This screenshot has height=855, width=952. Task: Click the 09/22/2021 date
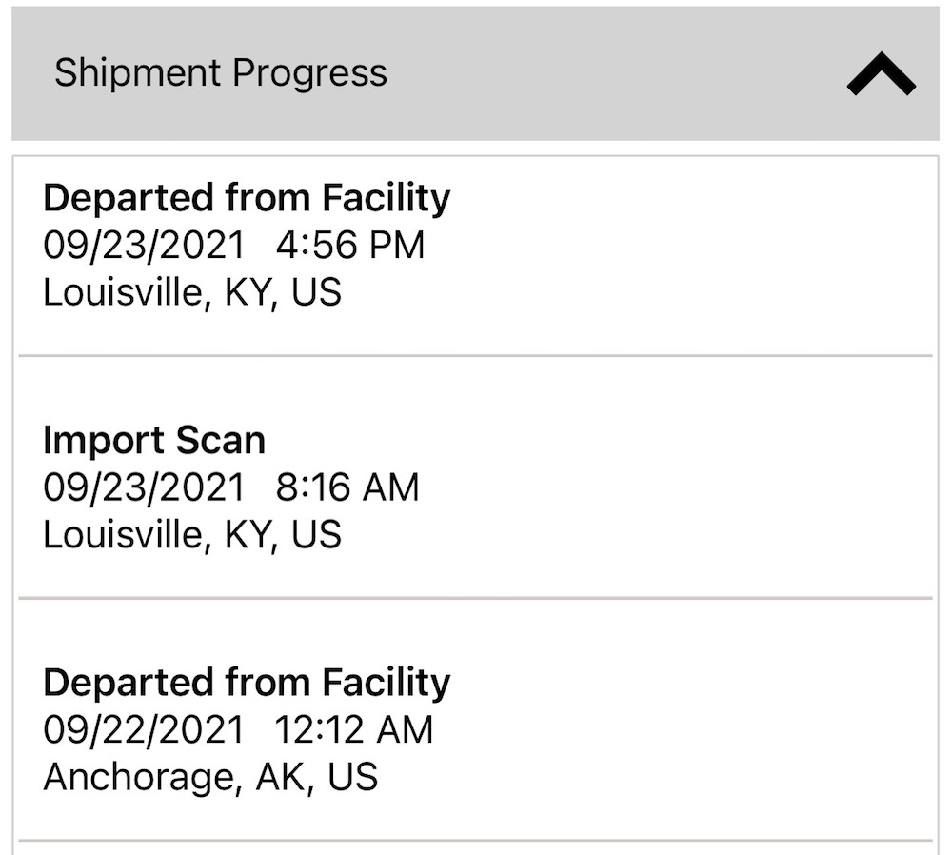pos(144,730)
